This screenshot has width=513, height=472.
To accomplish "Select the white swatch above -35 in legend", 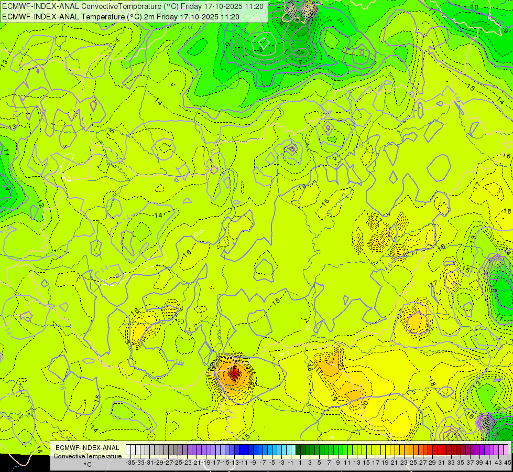I will (x=128, y=450).
